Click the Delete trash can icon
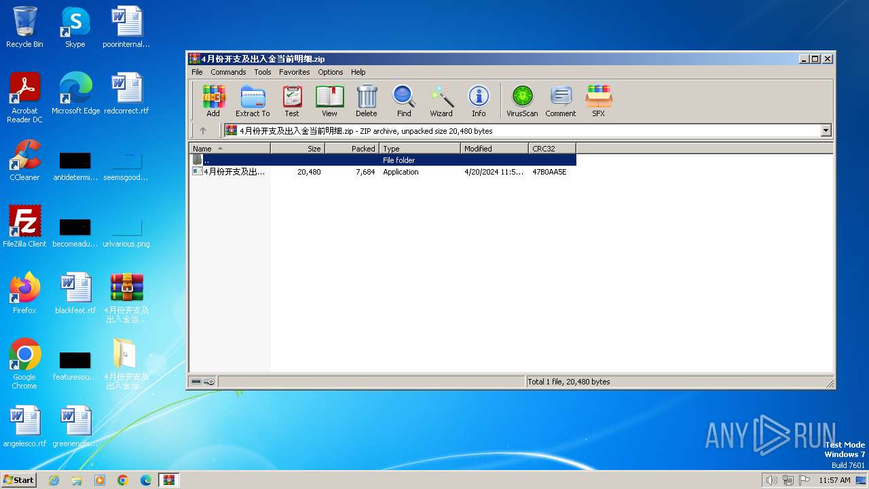Image resolution: width=869 pixels, height=489 pixels. 367,101
